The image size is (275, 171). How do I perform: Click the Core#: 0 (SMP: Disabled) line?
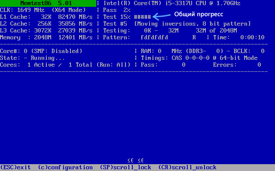coord(41,51)
